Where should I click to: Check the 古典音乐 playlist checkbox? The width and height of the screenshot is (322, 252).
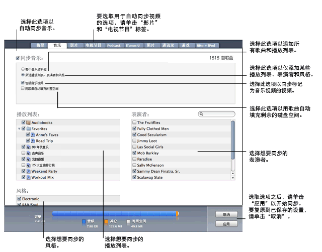pos(24,153)
